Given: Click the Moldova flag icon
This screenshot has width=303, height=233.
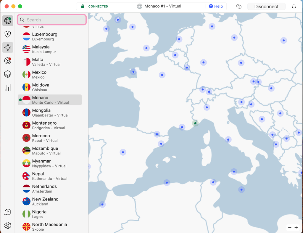Looking at the screenshot, I should [x=26, y=87].
